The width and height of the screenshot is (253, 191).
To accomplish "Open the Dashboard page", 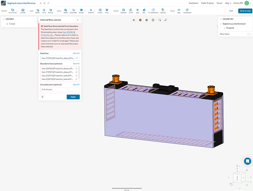I will click(193, 3).
